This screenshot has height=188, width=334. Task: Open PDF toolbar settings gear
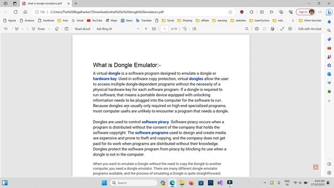click(290, 29)
